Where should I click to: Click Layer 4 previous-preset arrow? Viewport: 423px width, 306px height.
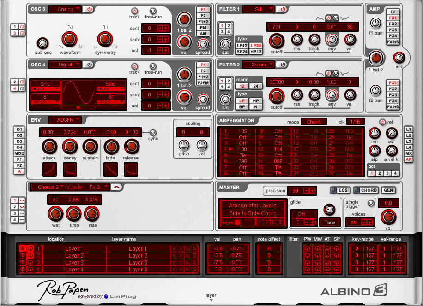(x=174, y=269)
